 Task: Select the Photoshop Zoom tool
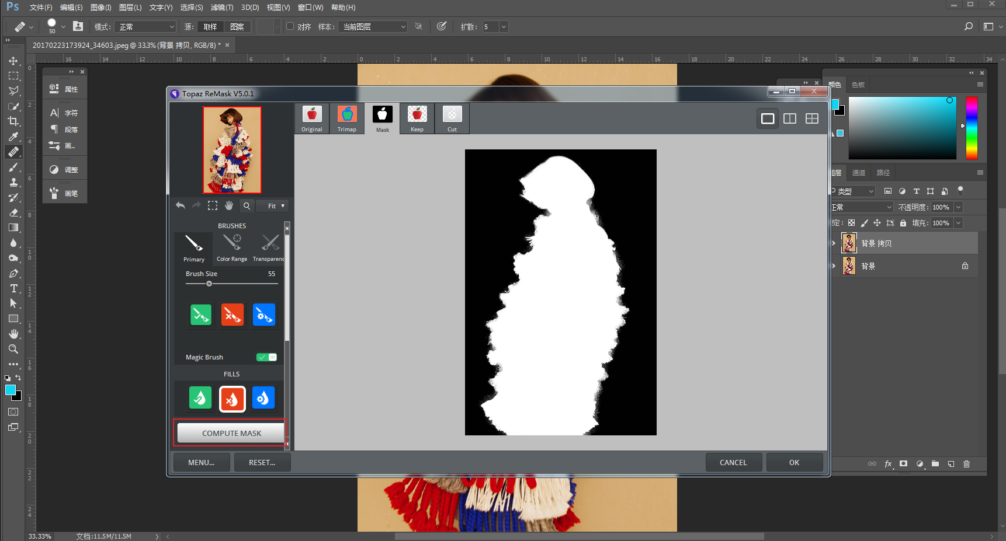click(x=13, y=349)
